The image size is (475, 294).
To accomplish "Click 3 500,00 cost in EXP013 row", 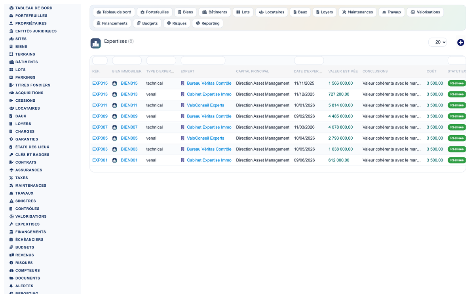I will 435,94.
